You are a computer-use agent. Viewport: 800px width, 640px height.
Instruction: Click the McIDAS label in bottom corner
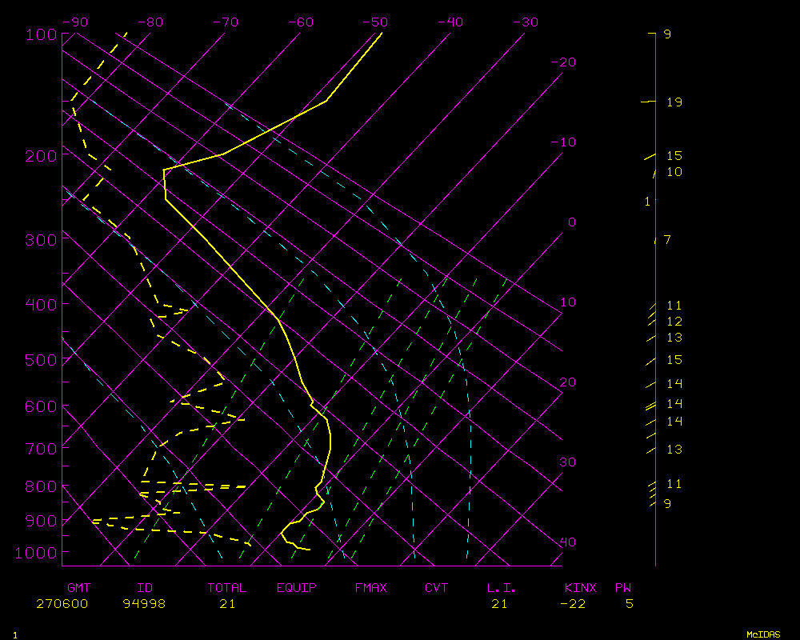pyautogui.click(x=763, y=634)
